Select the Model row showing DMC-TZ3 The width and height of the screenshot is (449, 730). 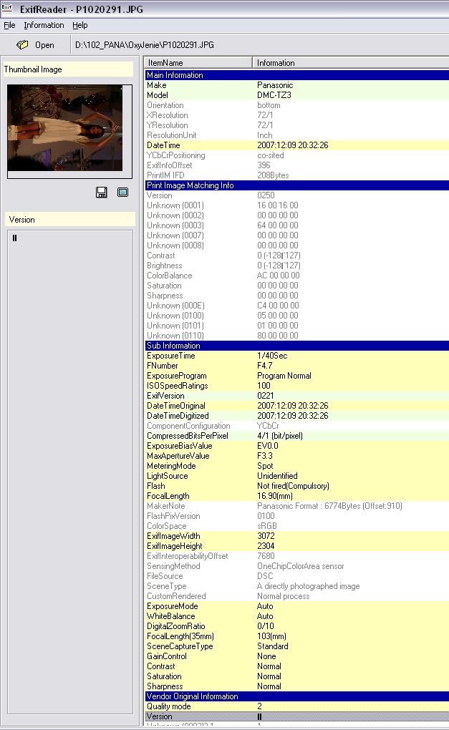296,95
